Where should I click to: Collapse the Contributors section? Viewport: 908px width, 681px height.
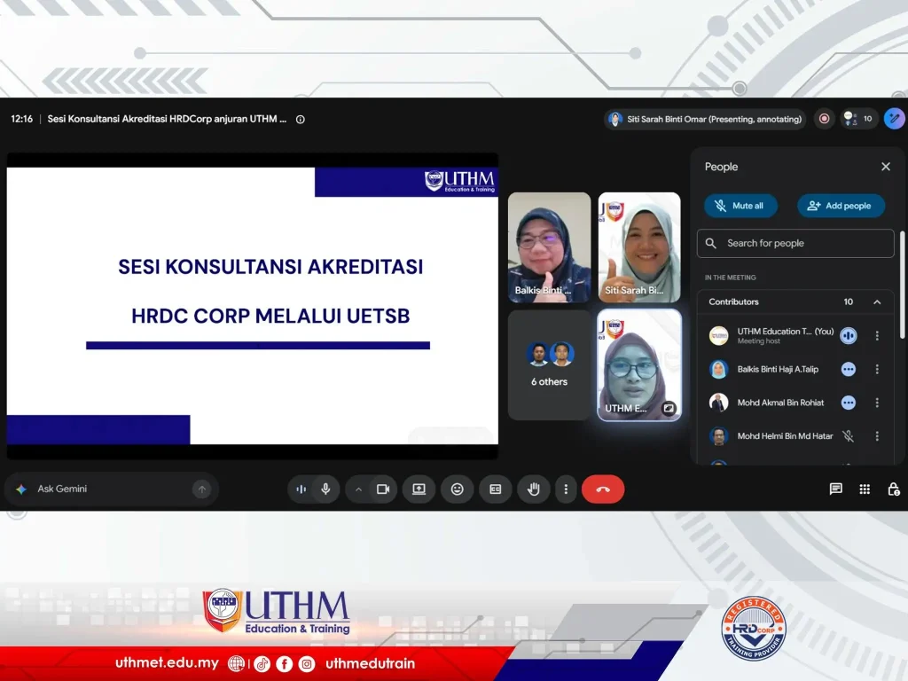click(x=877, y=301)
